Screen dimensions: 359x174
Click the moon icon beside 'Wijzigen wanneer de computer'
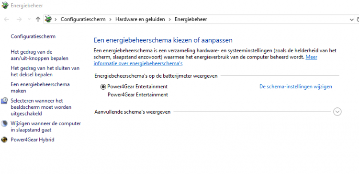point(4,124)
